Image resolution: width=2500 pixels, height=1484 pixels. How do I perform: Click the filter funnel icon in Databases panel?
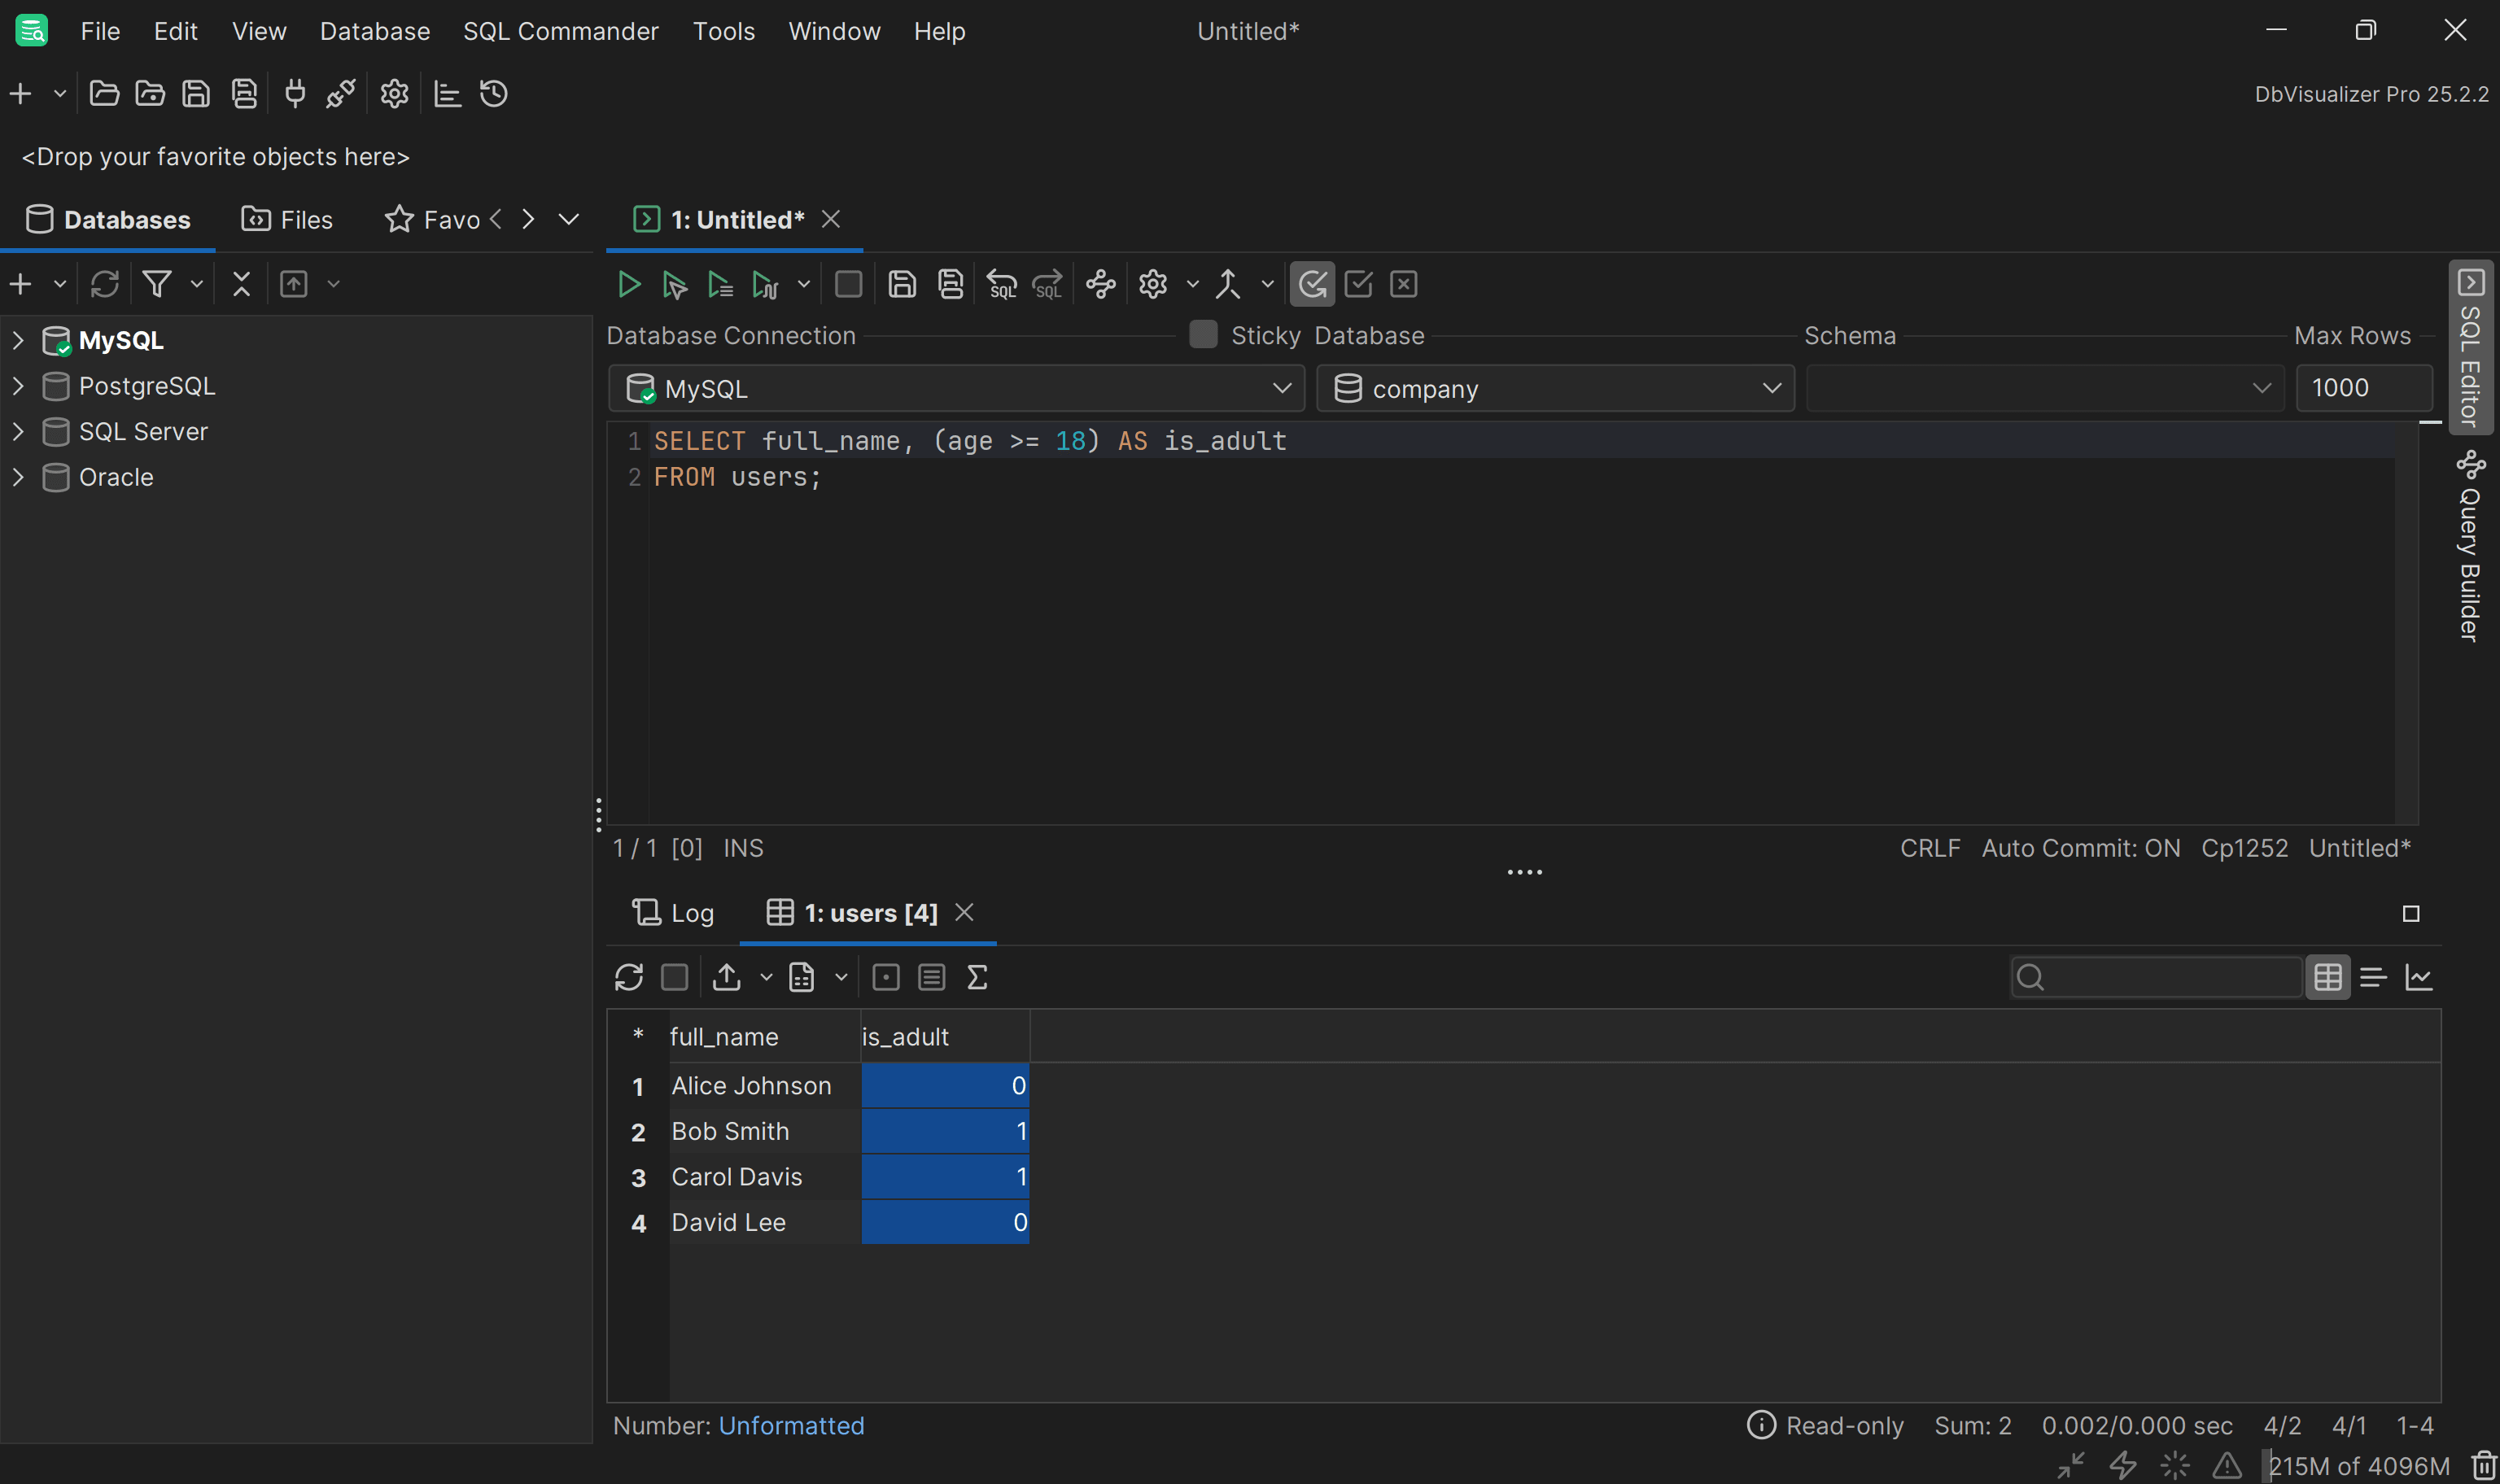point(157,285)
